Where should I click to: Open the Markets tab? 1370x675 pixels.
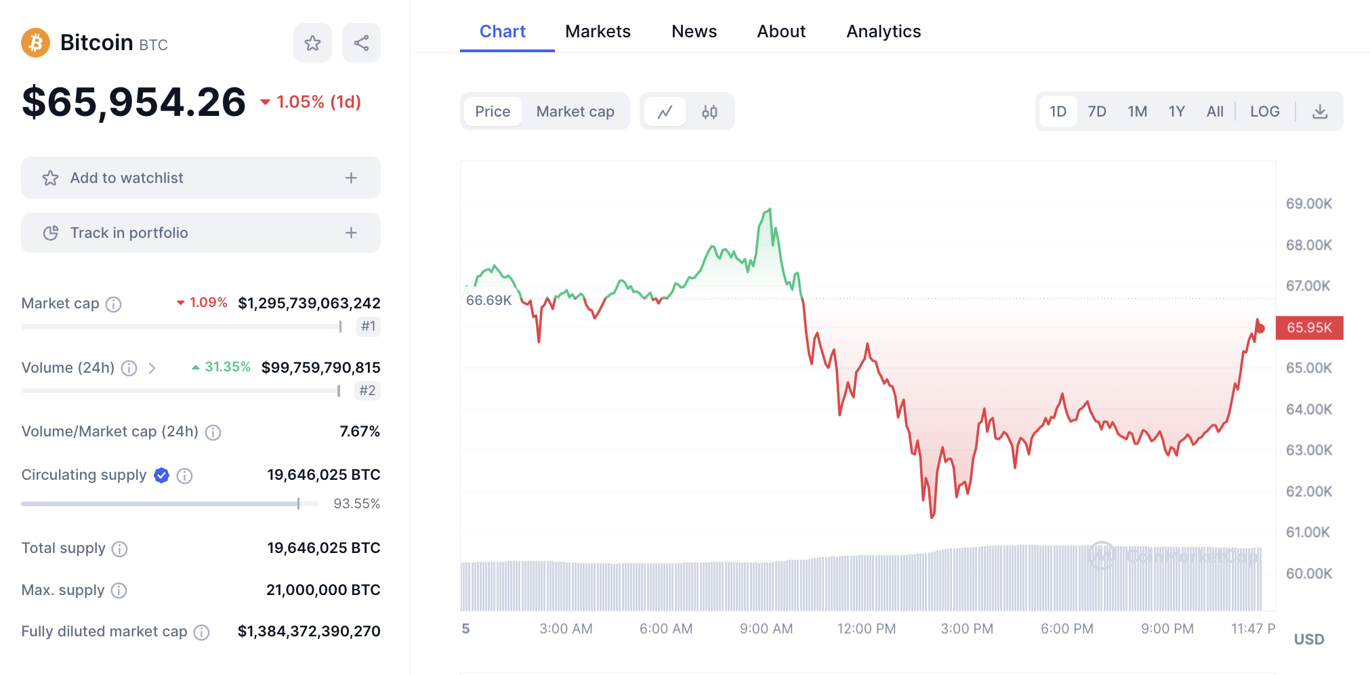pyautogui.click(x=598, y=32)
